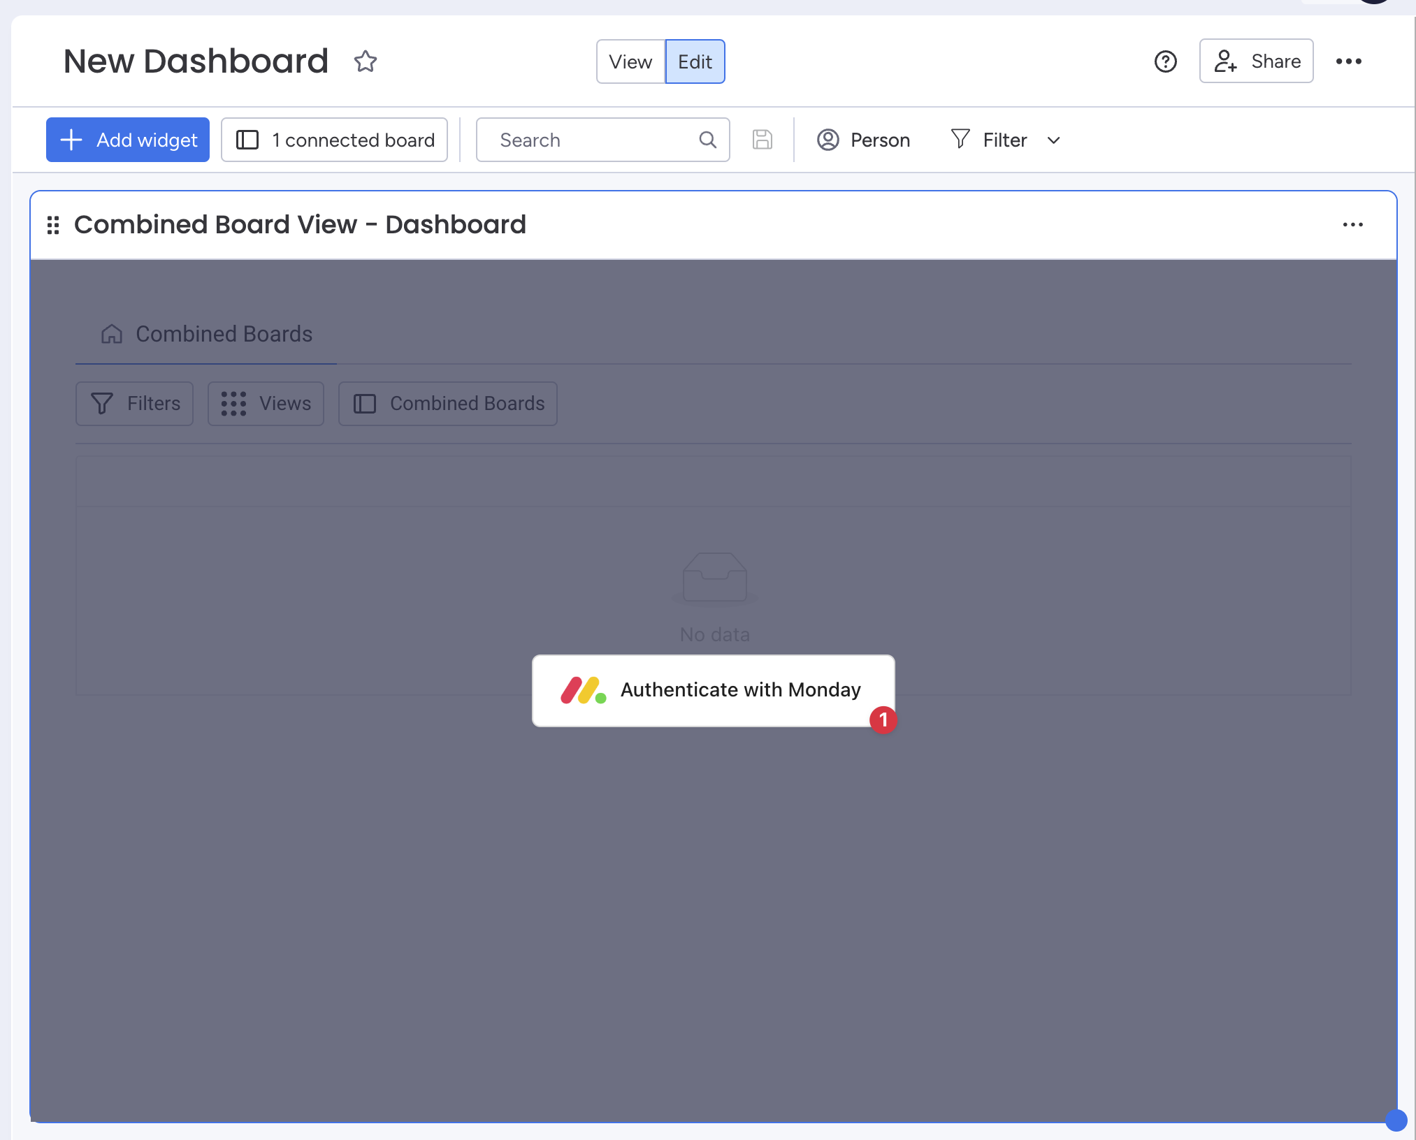Expand the Filter dropdown chevron
Image resolution: width=1416 pixels, height=1140 pixels.
[1054, 140]
